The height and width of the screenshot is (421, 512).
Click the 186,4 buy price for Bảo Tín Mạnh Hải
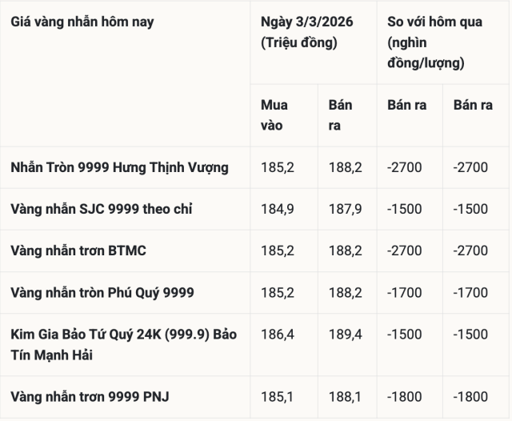(x=276, y=334)
